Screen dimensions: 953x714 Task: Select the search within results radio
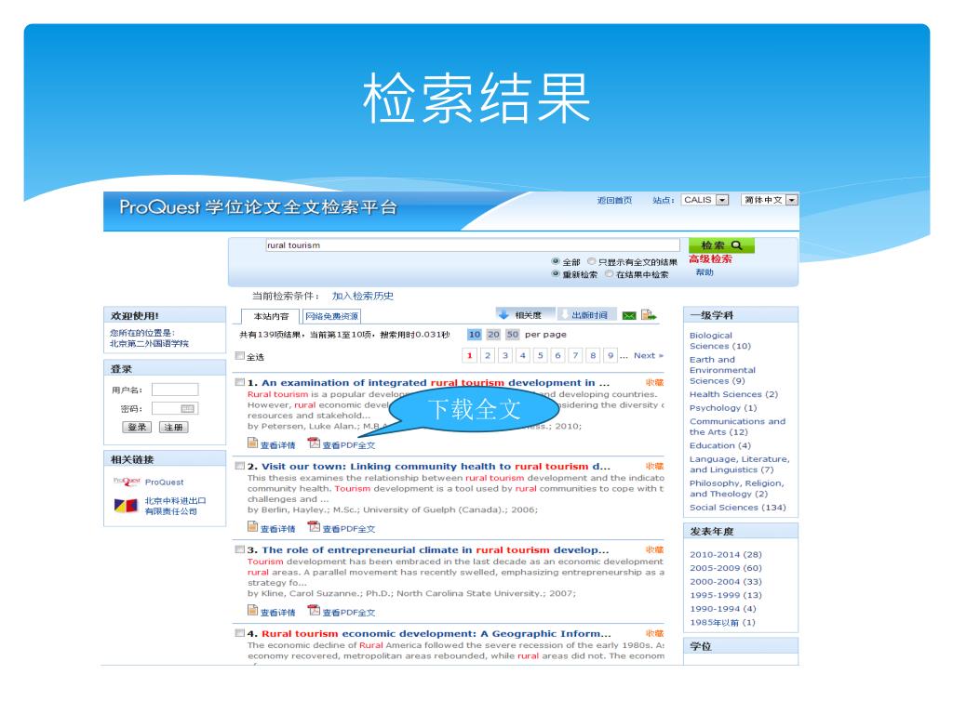pos(609,274)
